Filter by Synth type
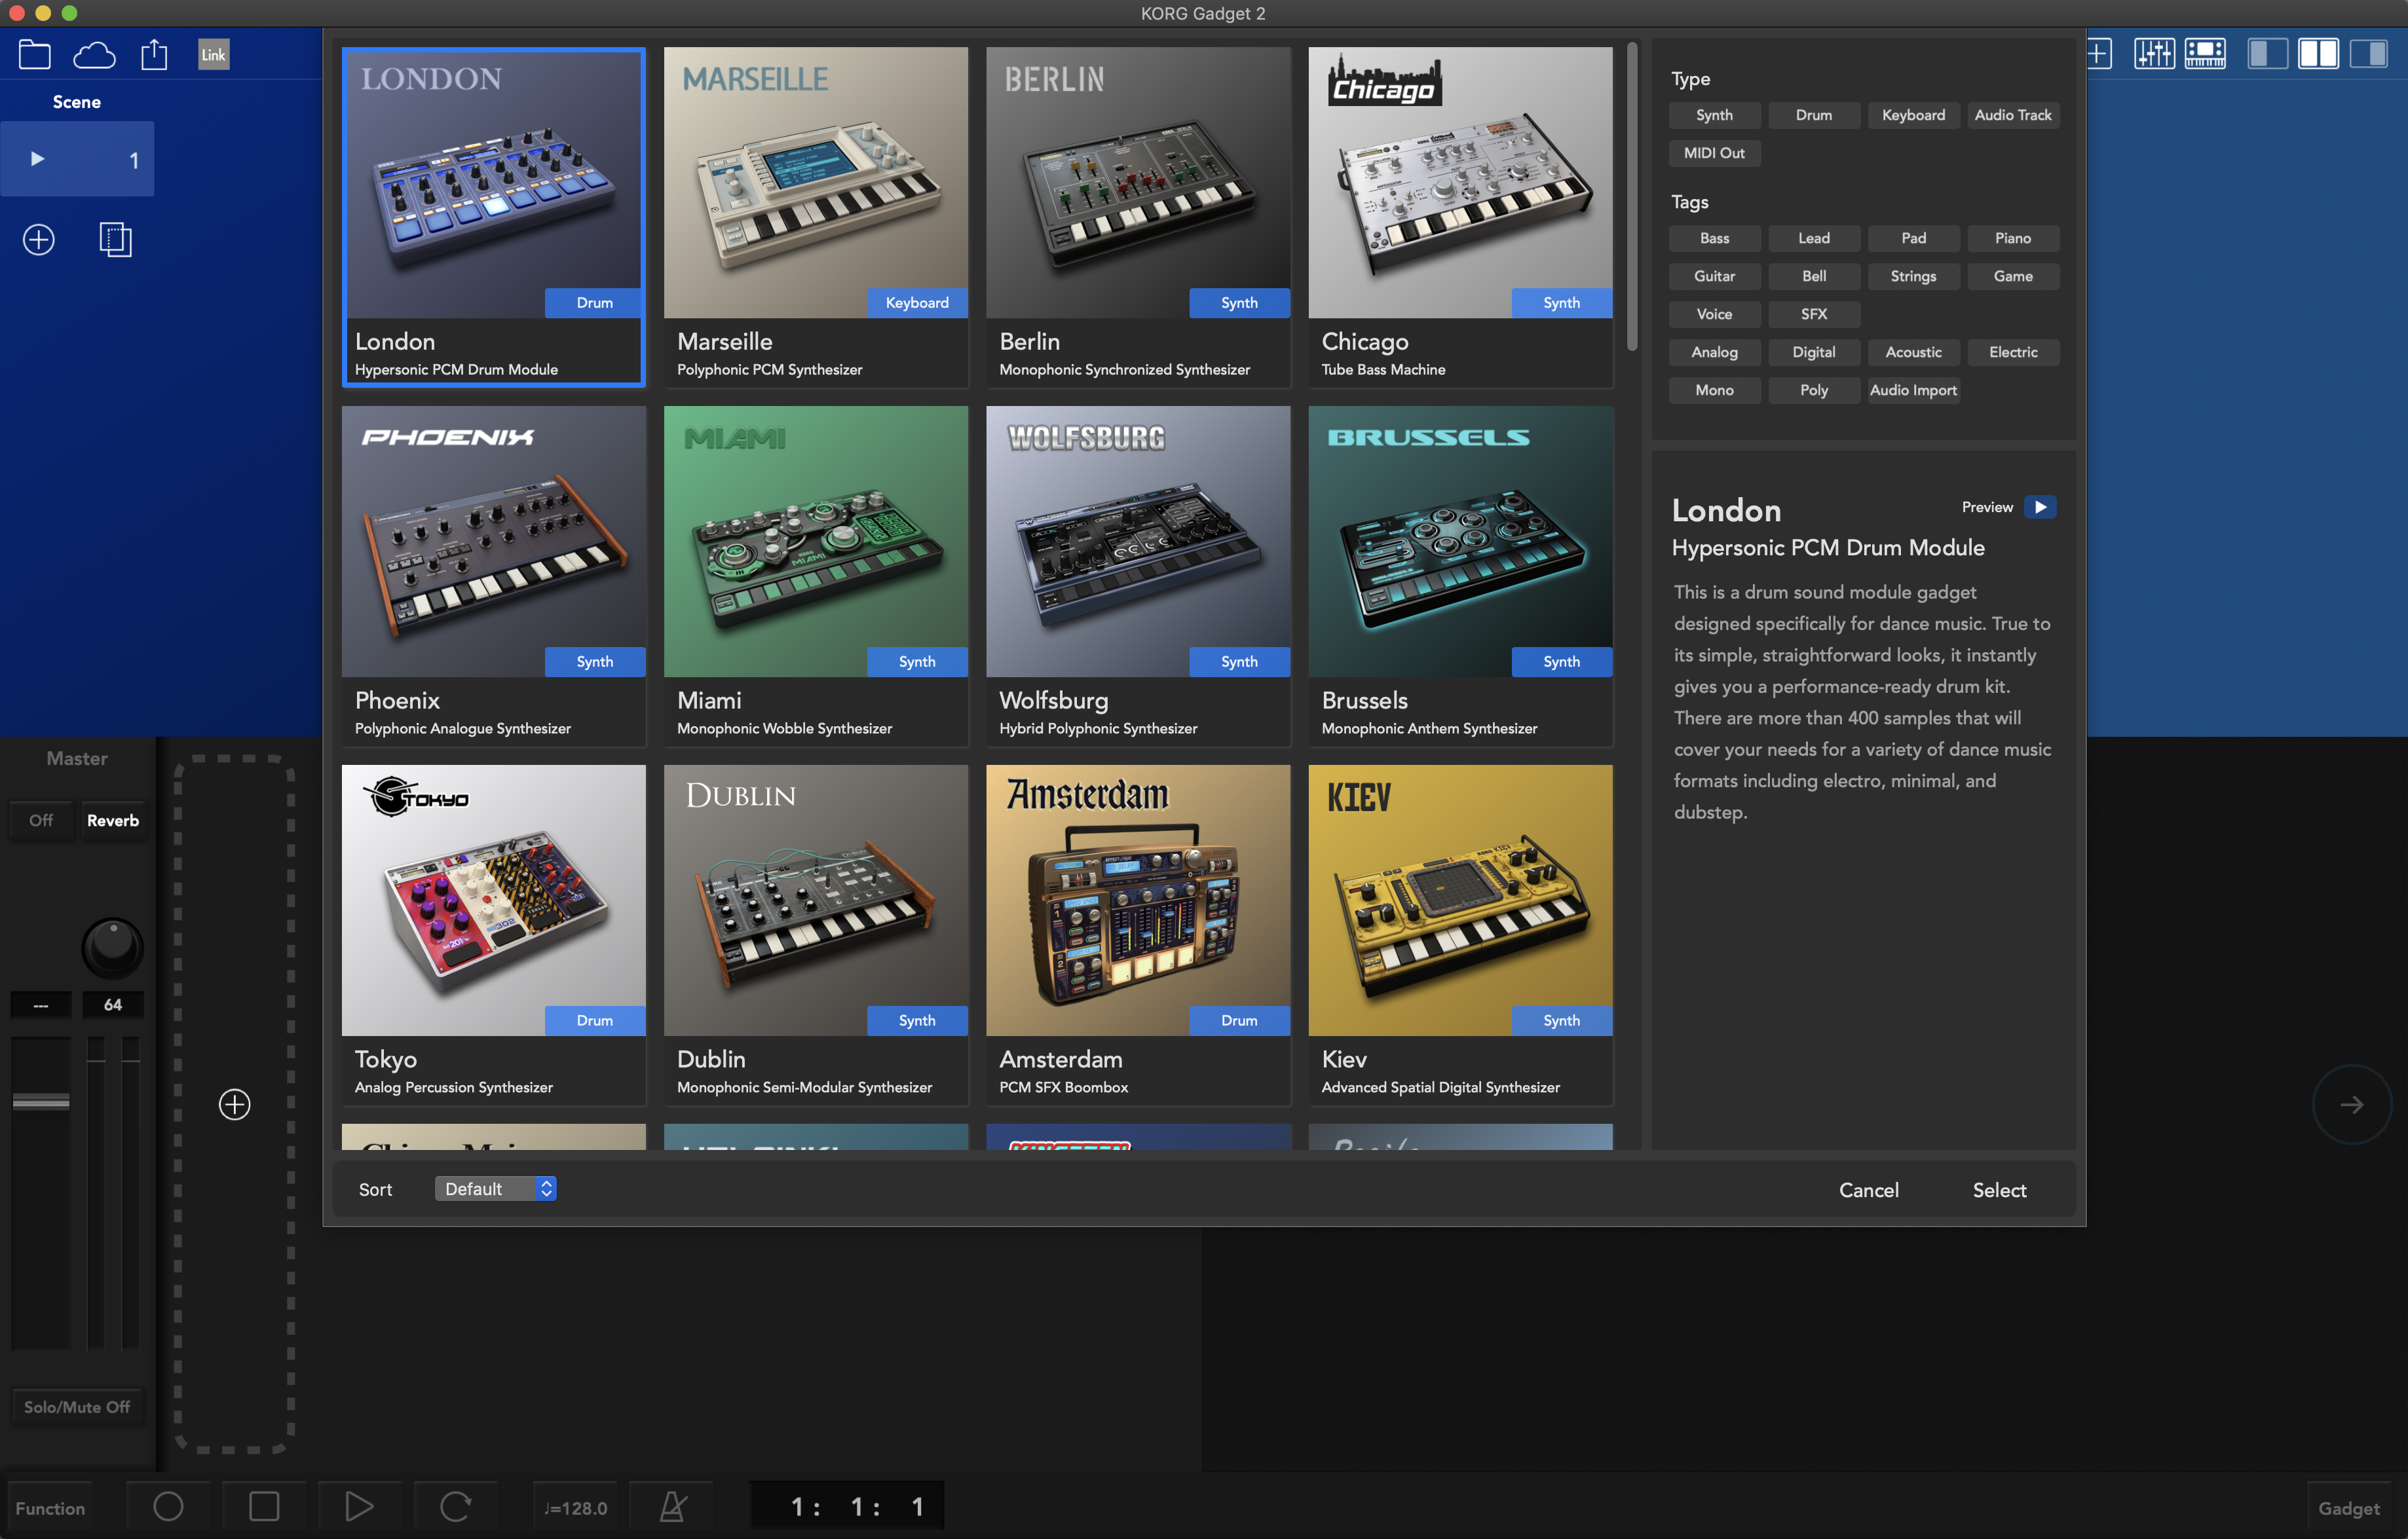The height and width of the screenshot is (1539, 2408). coord(1714,115)
